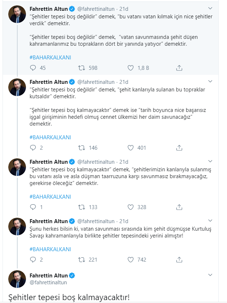Open #BAHARKALKANI hashtag in the first tweet
This screenshot has width=227, height=303.
point(50,58)
